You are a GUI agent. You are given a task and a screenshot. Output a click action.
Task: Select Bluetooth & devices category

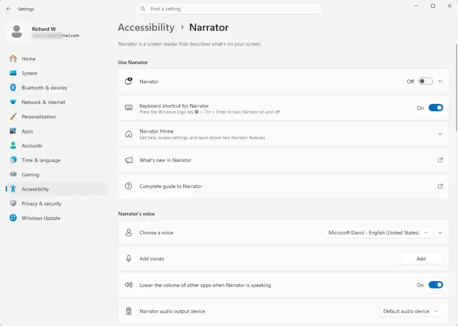[x=44, y=88]
